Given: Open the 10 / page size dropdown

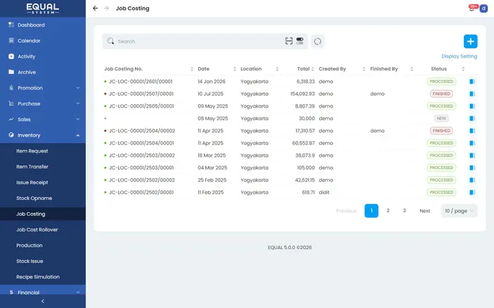Looking at the screenshot, I should [x=459, y=211].
